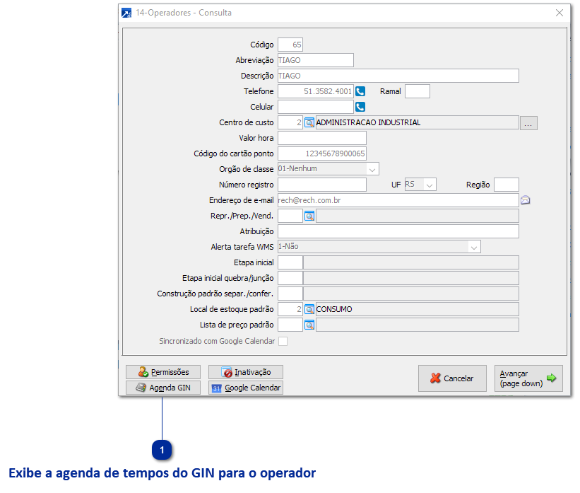This screenshot has width=580, height=493.
Task: Click the Etapa inicial code field
Action: click(x=290, y=262)
